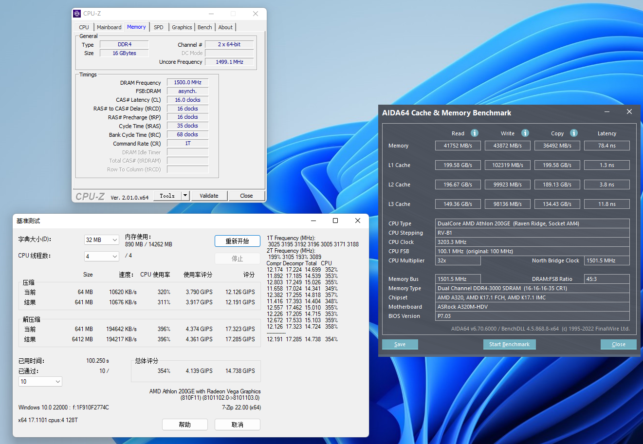Click the BIOS Version P7.03 field
The width and height of the screenshot is (643, 444).
533,316
